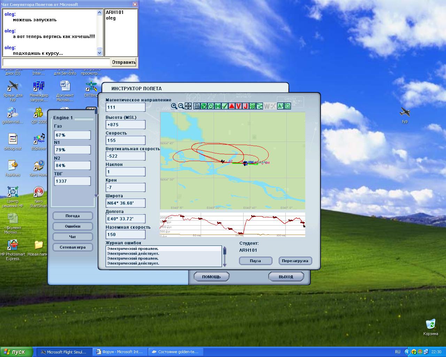Click the Скорость field showing 155
Screen dimensions: 446x357
[x=125, y=140]
